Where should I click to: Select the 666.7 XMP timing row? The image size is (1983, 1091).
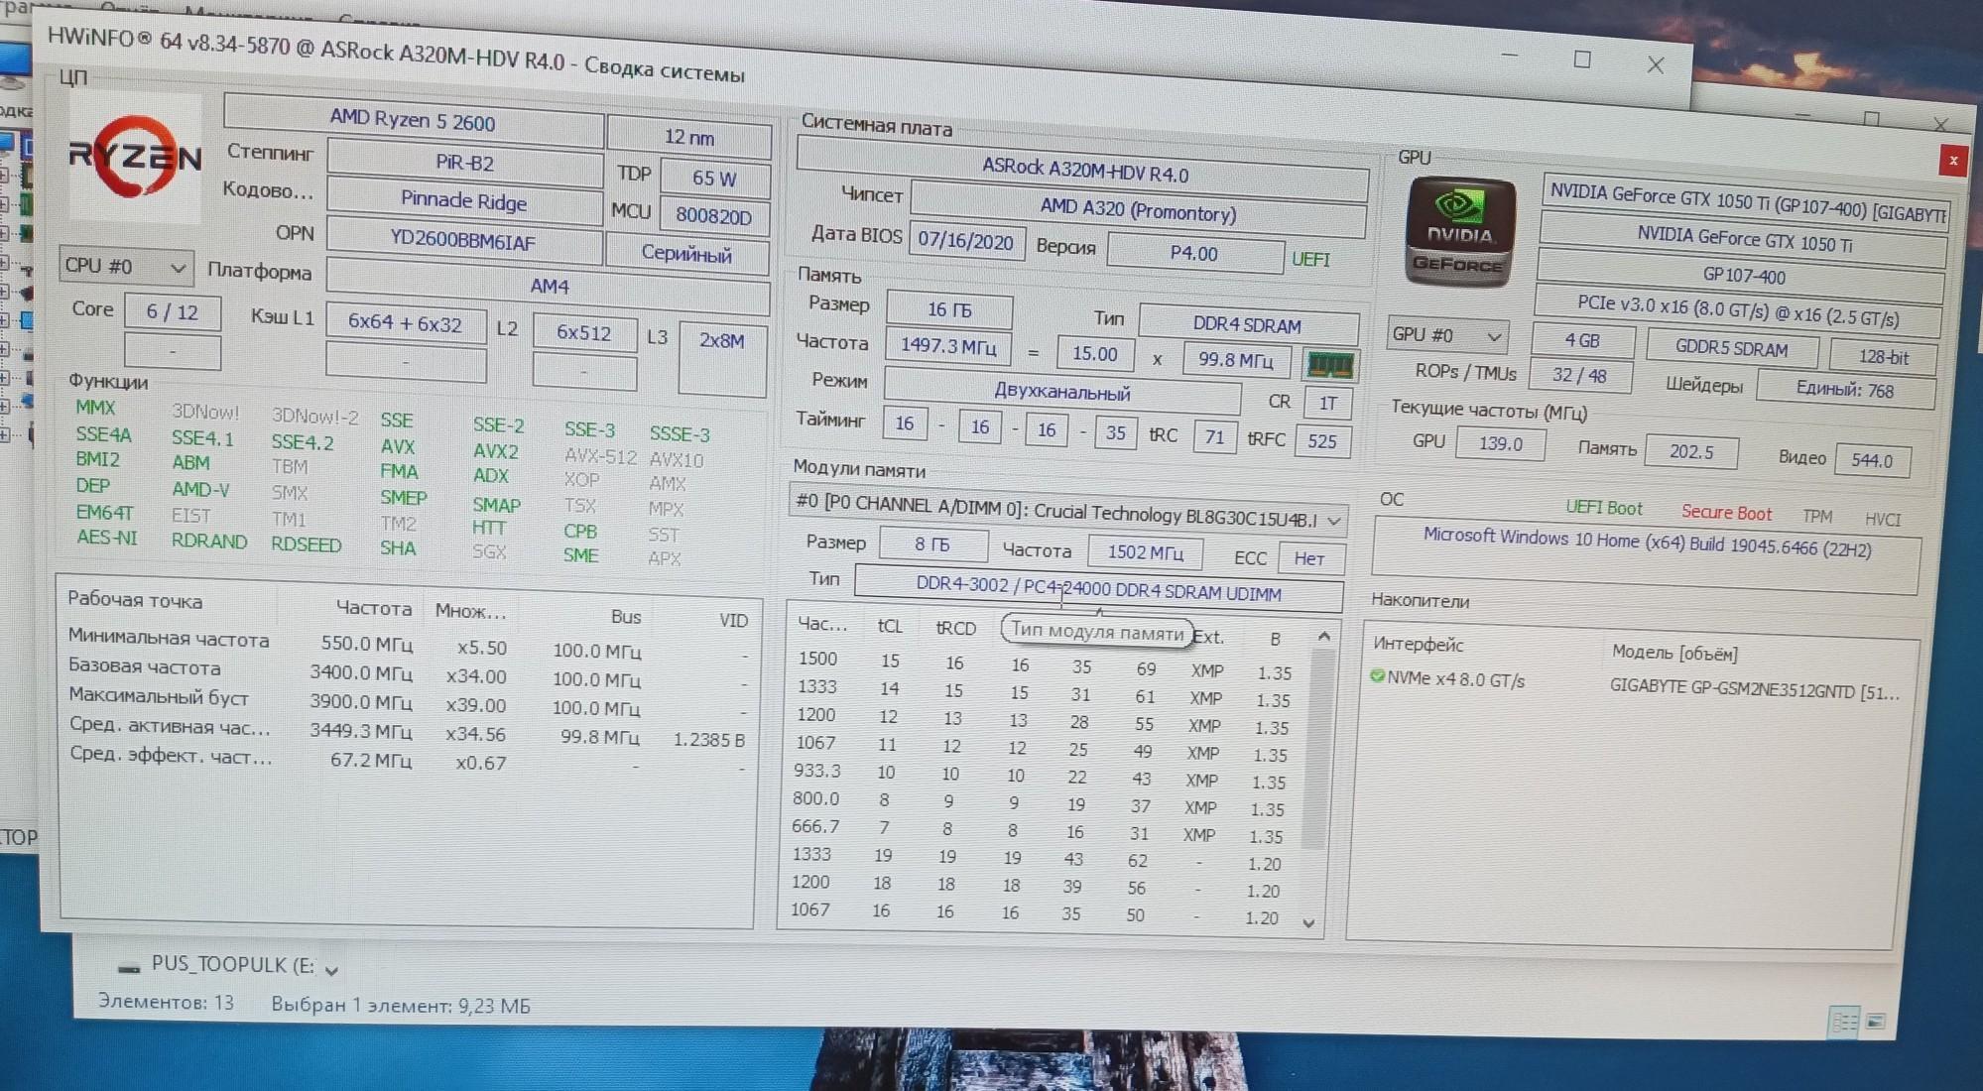coord(1038,831)
